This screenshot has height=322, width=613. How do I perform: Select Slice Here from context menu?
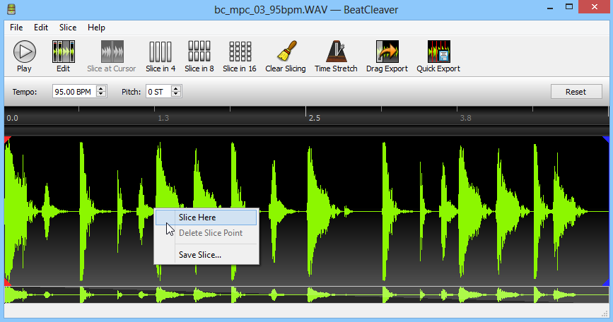197,217
